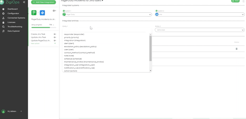Open the Dashboard menu item
The height and width of the screenshot is (119, 246).
click(13, 9)
